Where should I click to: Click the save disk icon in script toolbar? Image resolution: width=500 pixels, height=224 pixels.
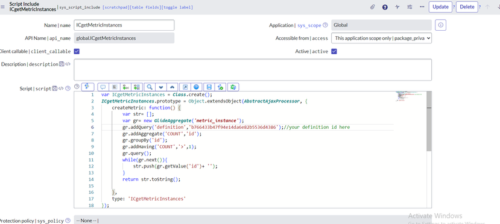click(x=209, y=87)
